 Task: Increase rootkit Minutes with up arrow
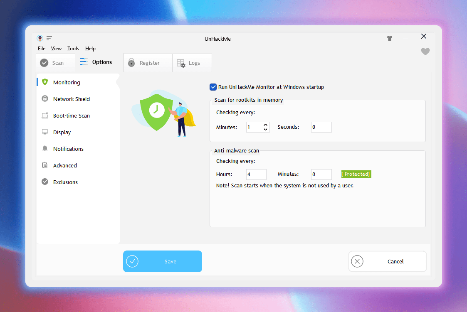click(265, 125)
